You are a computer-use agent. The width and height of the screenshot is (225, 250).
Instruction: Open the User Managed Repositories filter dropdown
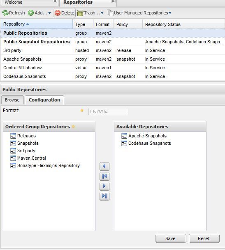(x=139, y=13)
